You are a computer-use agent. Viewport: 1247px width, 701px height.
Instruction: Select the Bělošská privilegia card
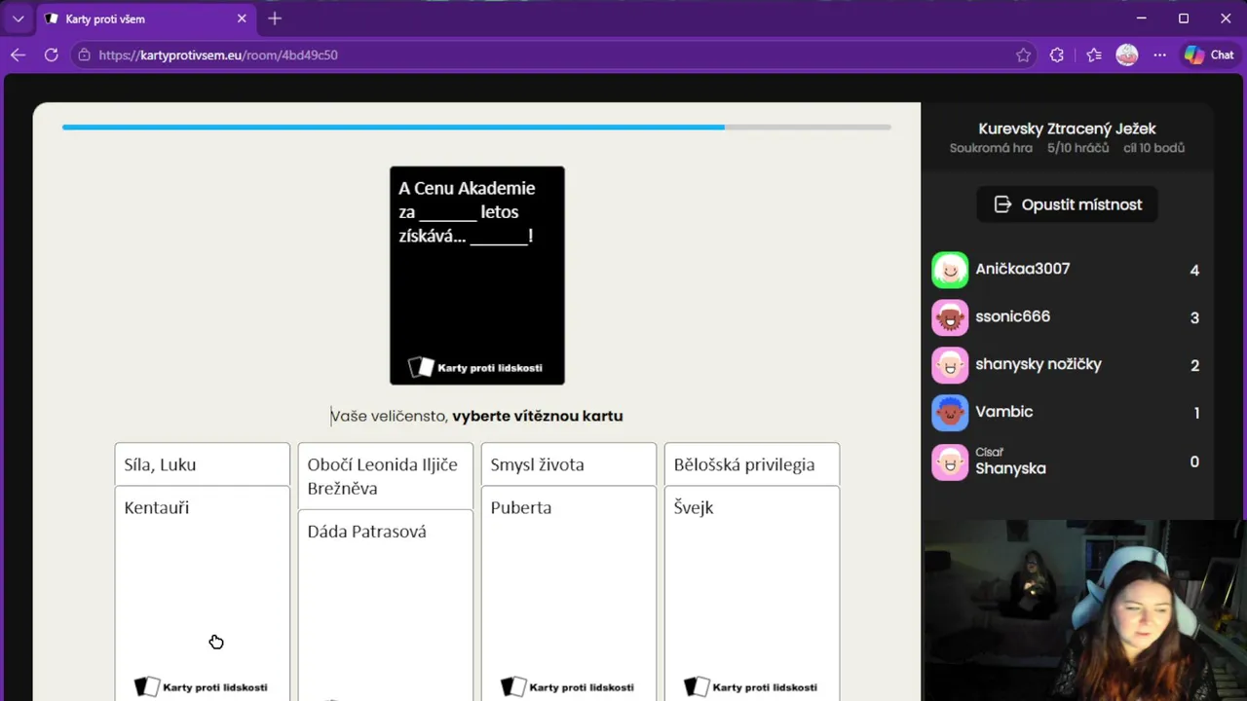[752, 464]
